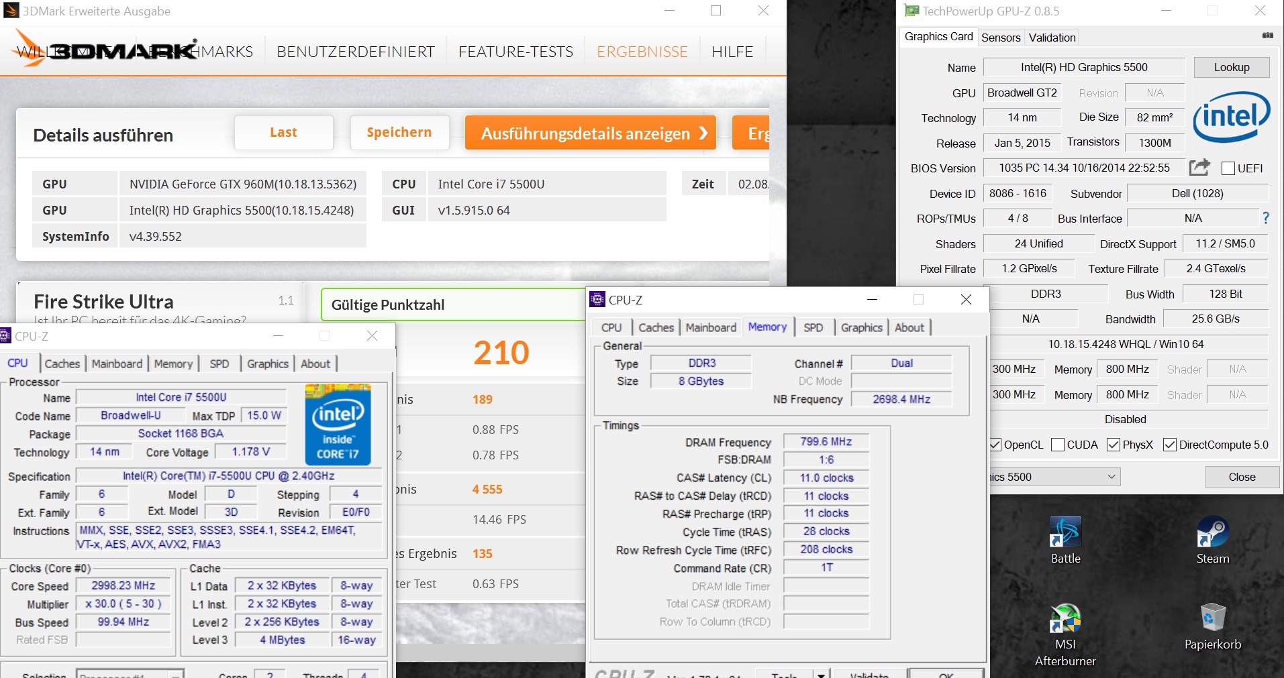Open BENUTZERDEFINIERT in 3DMark menu
Viewport: 1284px width, 678px height.
tap(356, 52)
